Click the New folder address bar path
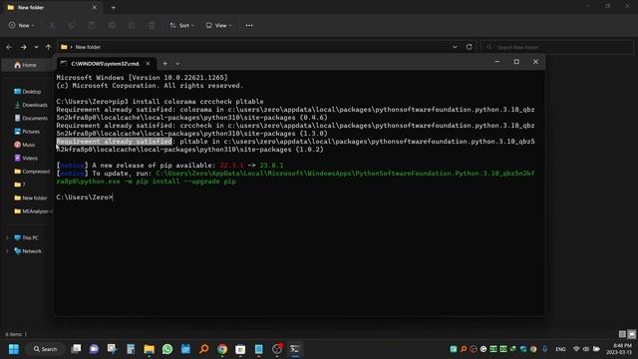This screenshot has width=638, height=359. coord(88,47)
